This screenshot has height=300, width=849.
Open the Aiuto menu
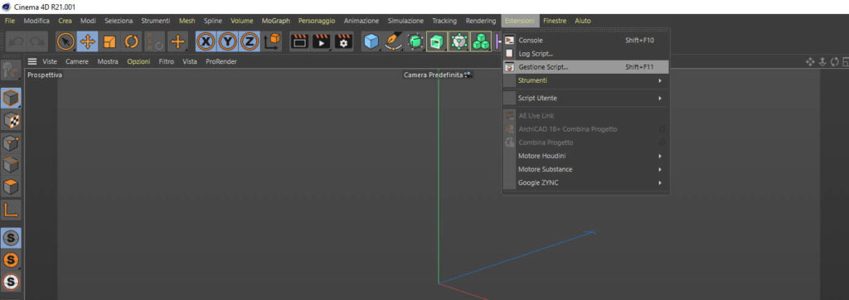pyautogui.click(x=583, y=21)
